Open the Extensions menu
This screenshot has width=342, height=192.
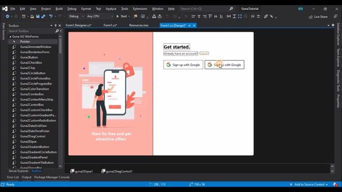pos(140,9)
